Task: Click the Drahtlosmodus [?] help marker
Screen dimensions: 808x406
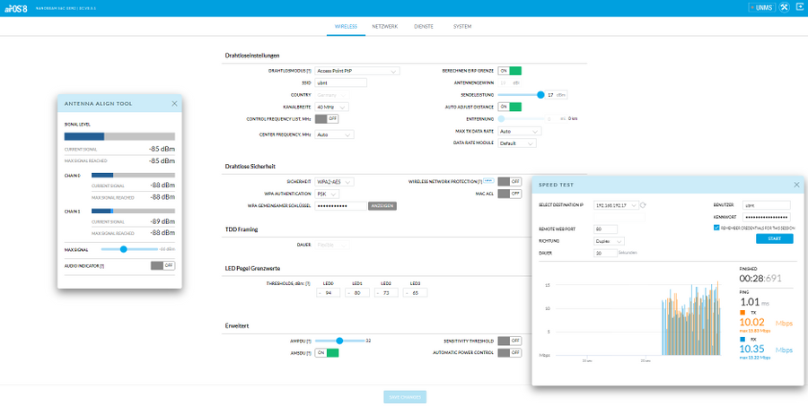Action: [x=309, y=71]
